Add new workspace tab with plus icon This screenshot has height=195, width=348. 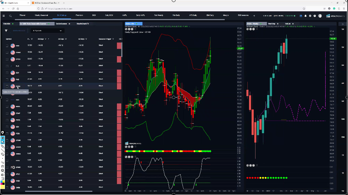[x=254, y=16]
